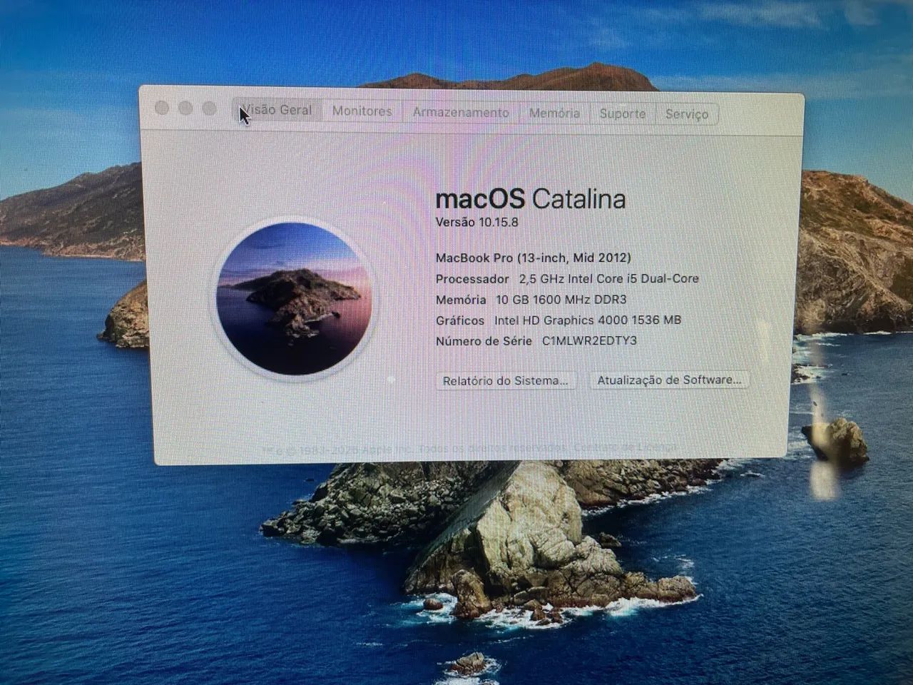This screenshot has height=685, width=913.
Task: Select the Visão Geral tab
Action: pos(277,111)
